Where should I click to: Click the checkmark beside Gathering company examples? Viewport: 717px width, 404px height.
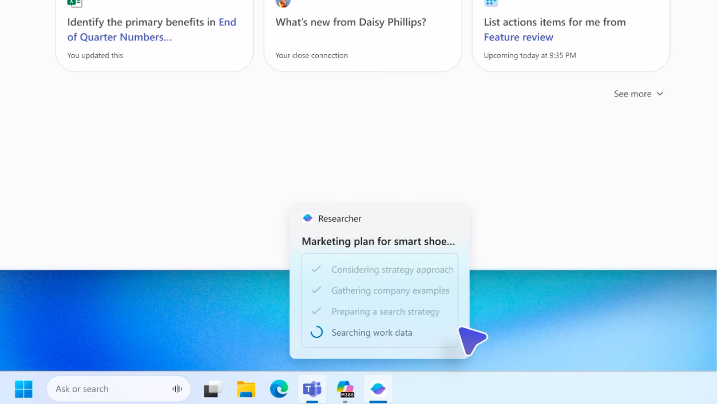[316, 290]
